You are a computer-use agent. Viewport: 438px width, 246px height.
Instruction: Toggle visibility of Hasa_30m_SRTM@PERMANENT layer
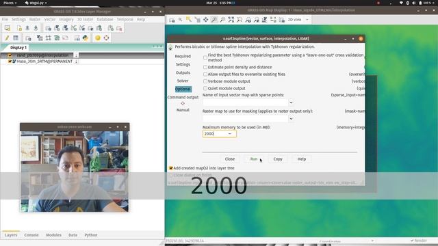10,61
